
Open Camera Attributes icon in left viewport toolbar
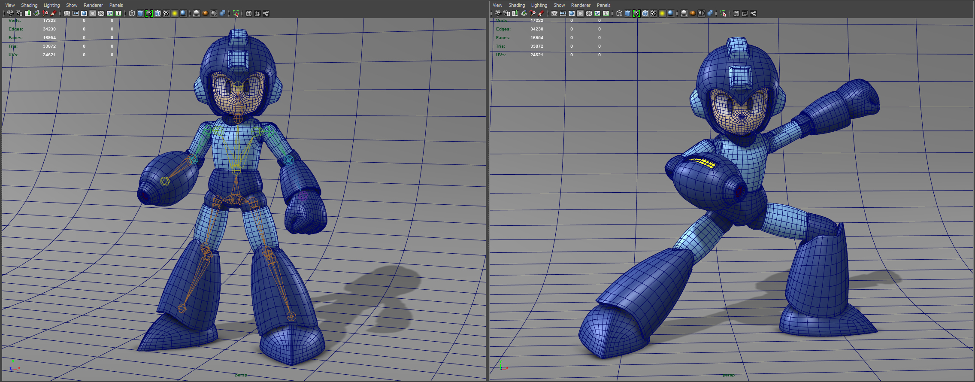[x=19, y=13]
